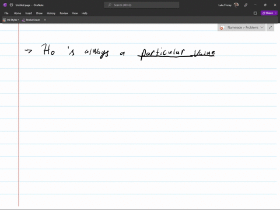This screenshot has height=210, width=280.
Task: Restore down the OneNote window
Action: [x=265, y=5]
